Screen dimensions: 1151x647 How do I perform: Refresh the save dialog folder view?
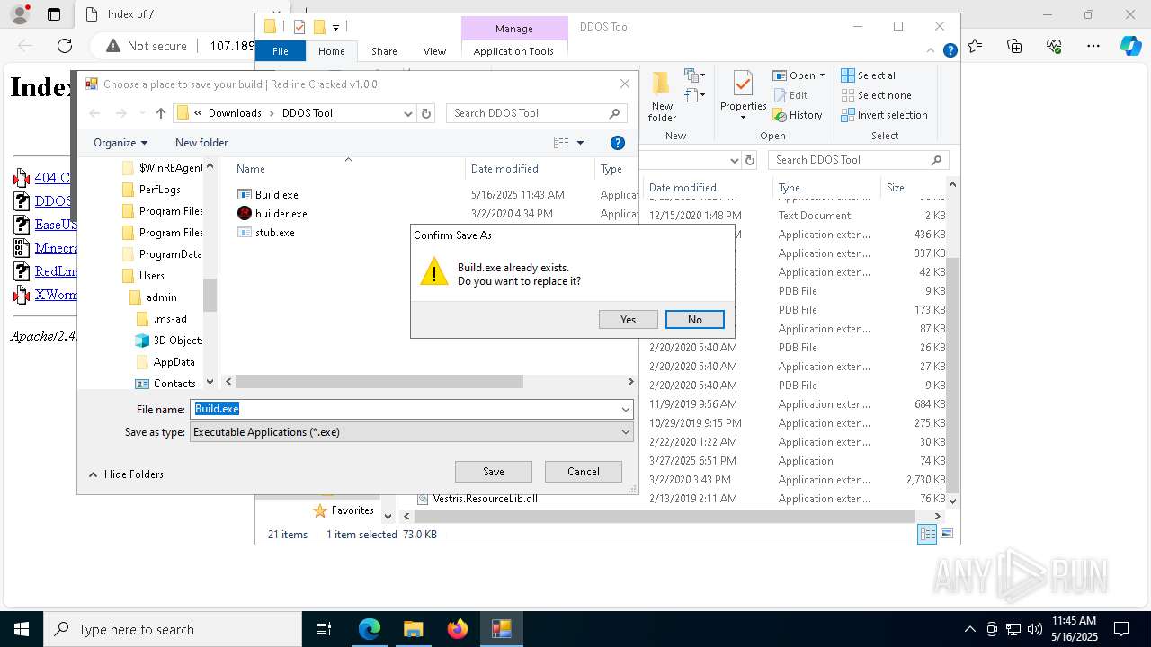coord(427,113)
